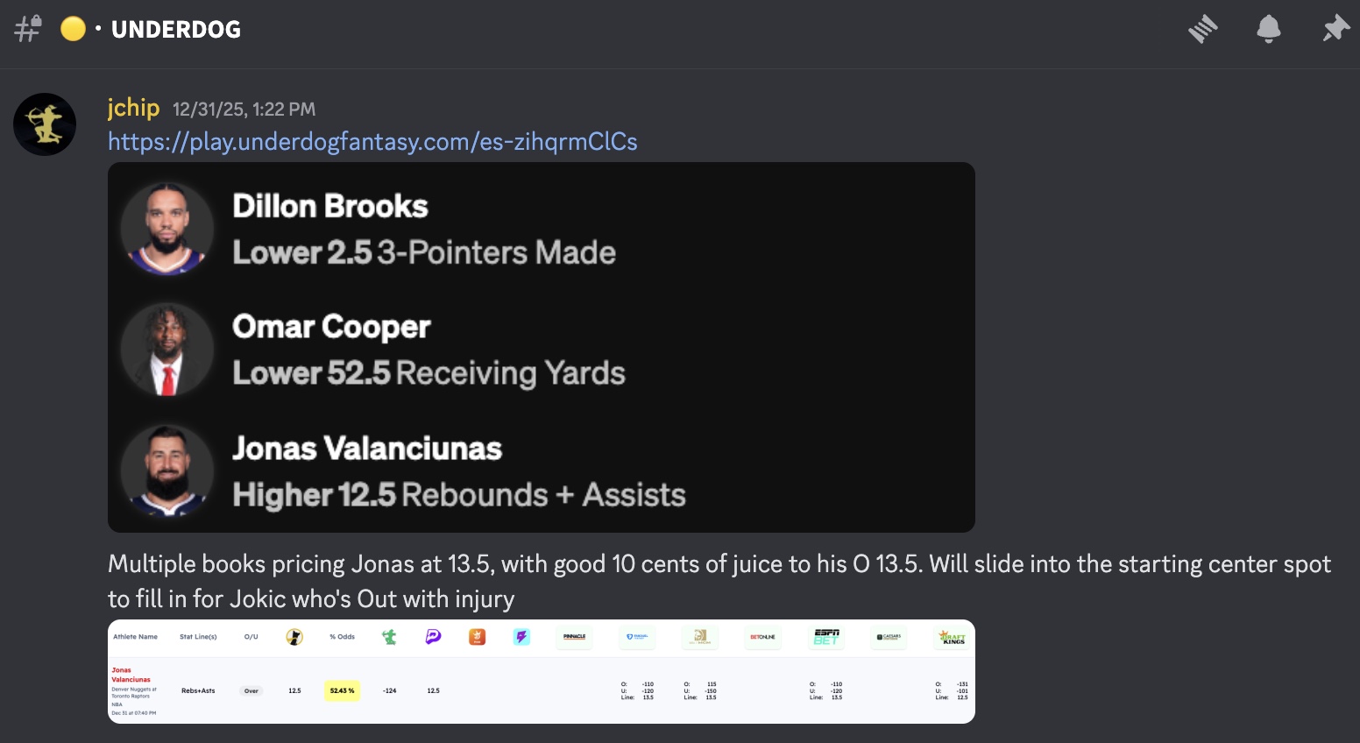Open the play.underdogfantasy.com link
The image size is (1360, 743).
372,142
